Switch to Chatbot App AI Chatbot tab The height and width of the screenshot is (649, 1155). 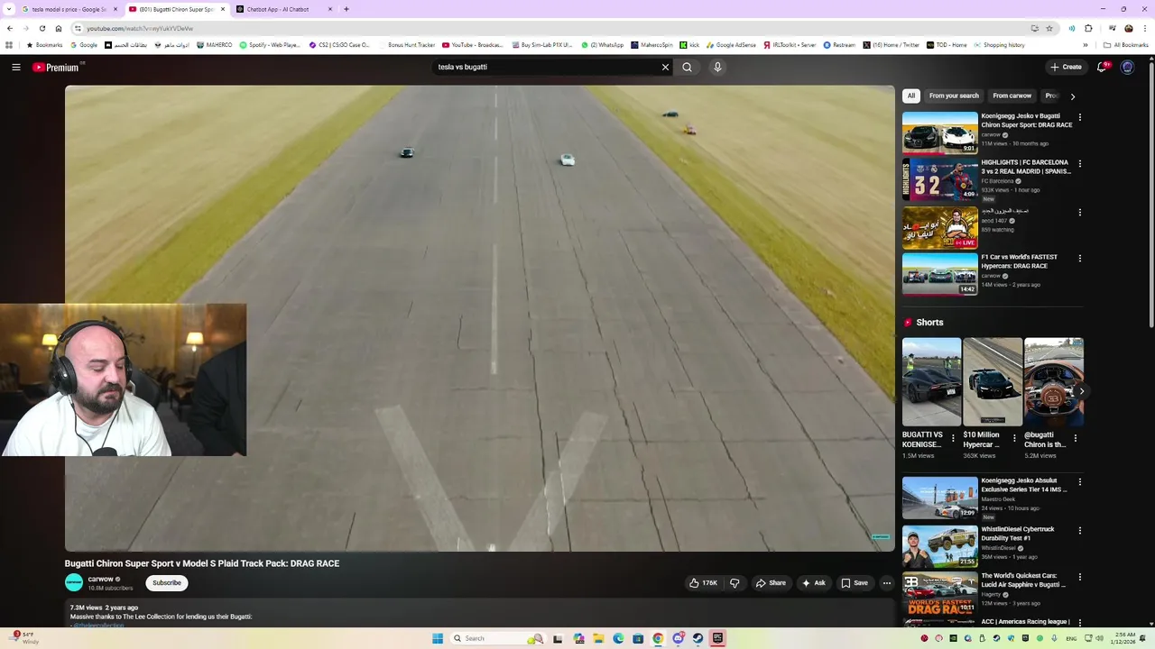tap(285, 9)
